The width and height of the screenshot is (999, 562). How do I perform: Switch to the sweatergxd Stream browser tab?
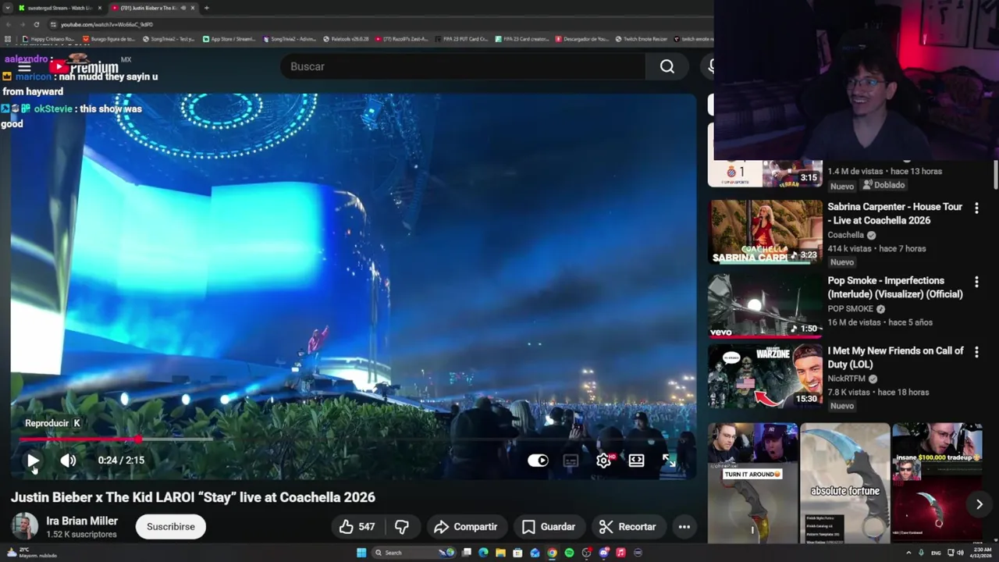(x=59, y=8)
